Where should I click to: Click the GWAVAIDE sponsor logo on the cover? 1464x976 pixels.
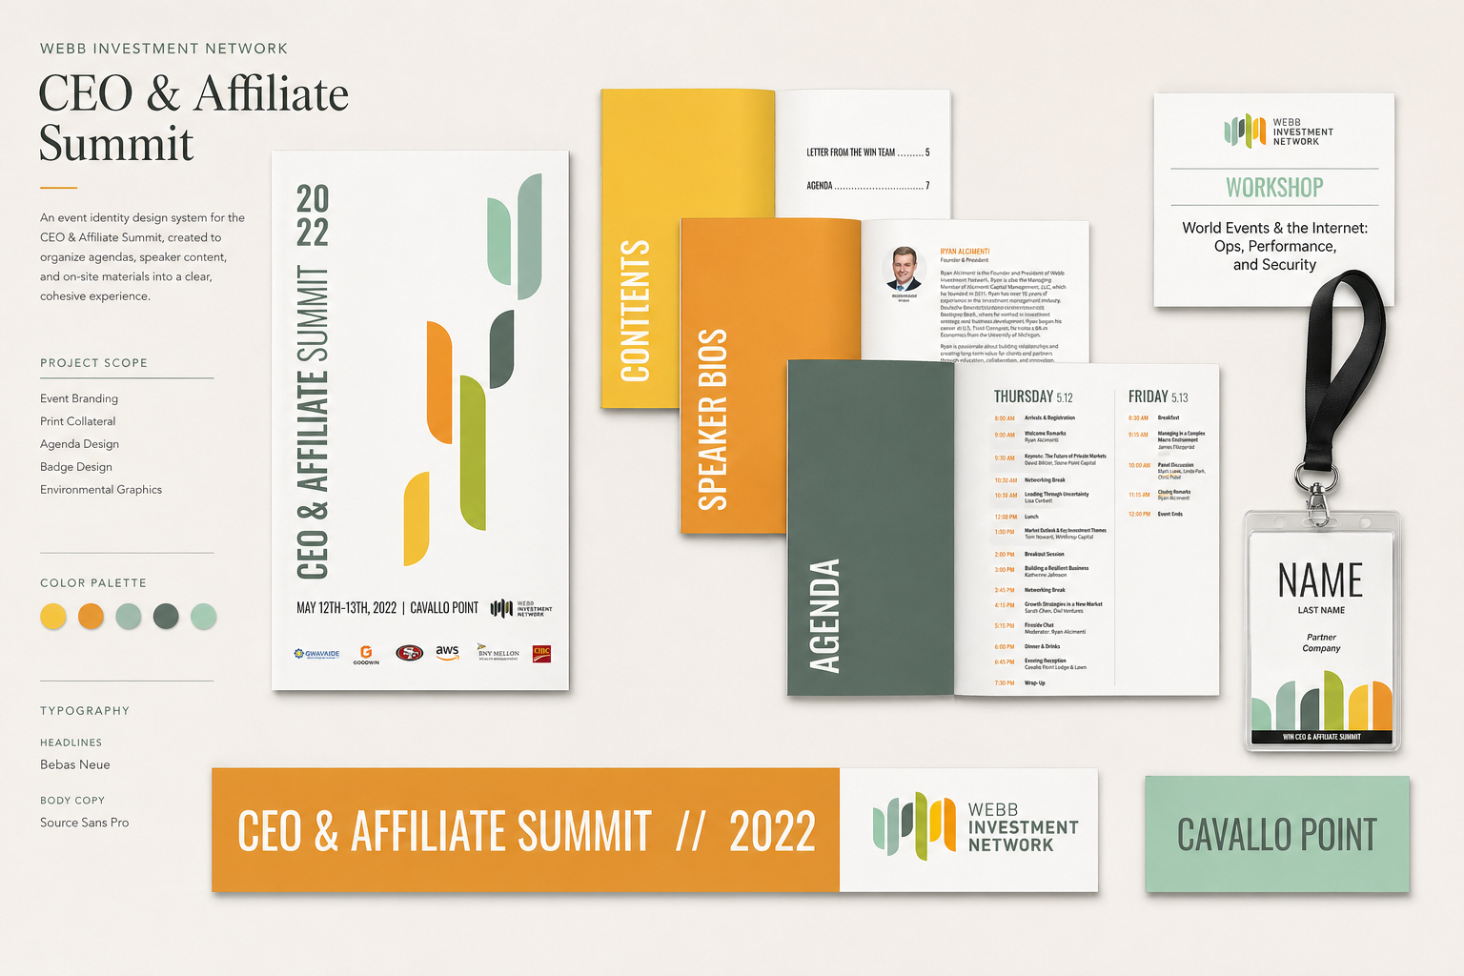point(316,654)
